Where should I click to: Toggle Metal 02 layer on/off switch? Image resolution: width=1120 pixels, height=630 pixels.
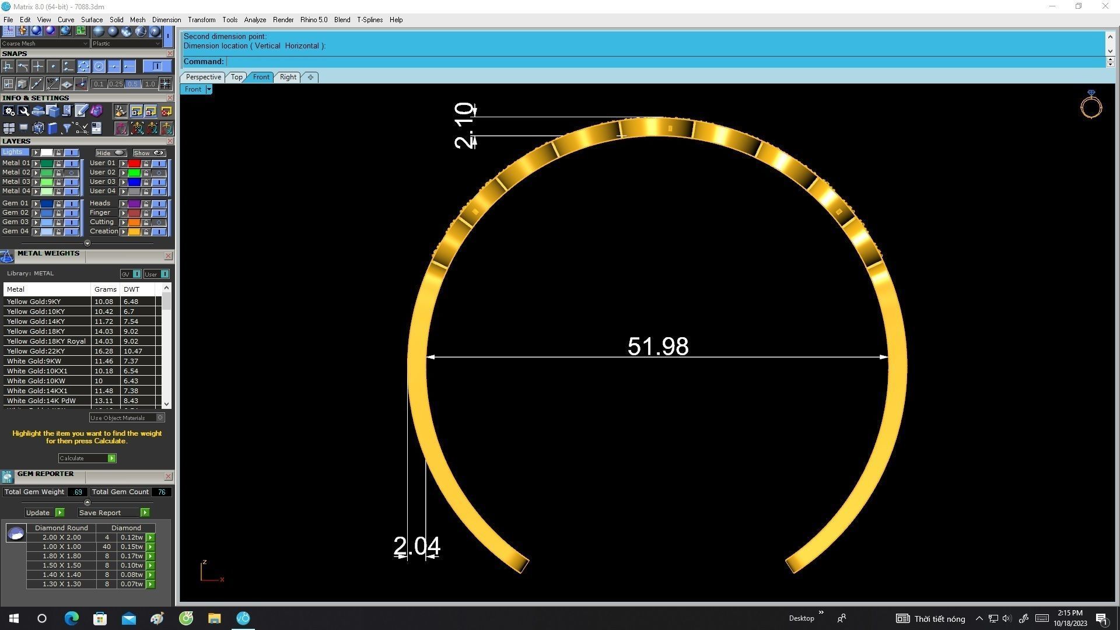pyautogui.click(x=71, y=173)
